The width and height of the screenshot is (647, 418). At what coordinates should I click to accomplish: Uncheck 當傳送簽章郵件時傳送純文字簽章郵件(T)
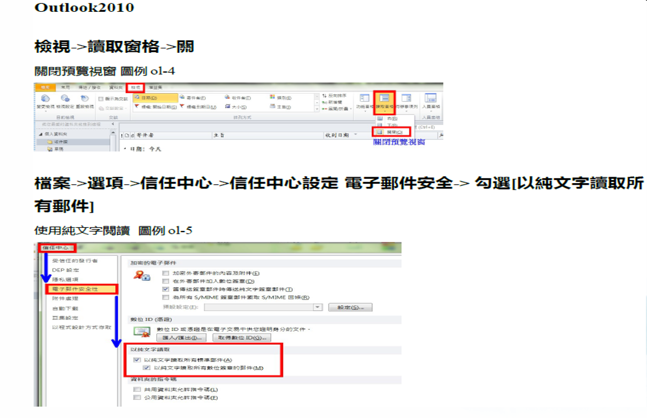[x=166, y=289]
